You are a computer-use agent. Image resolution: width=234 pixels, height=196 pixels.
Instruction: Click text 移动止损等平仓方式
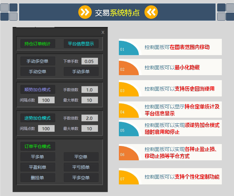(167, 156)
